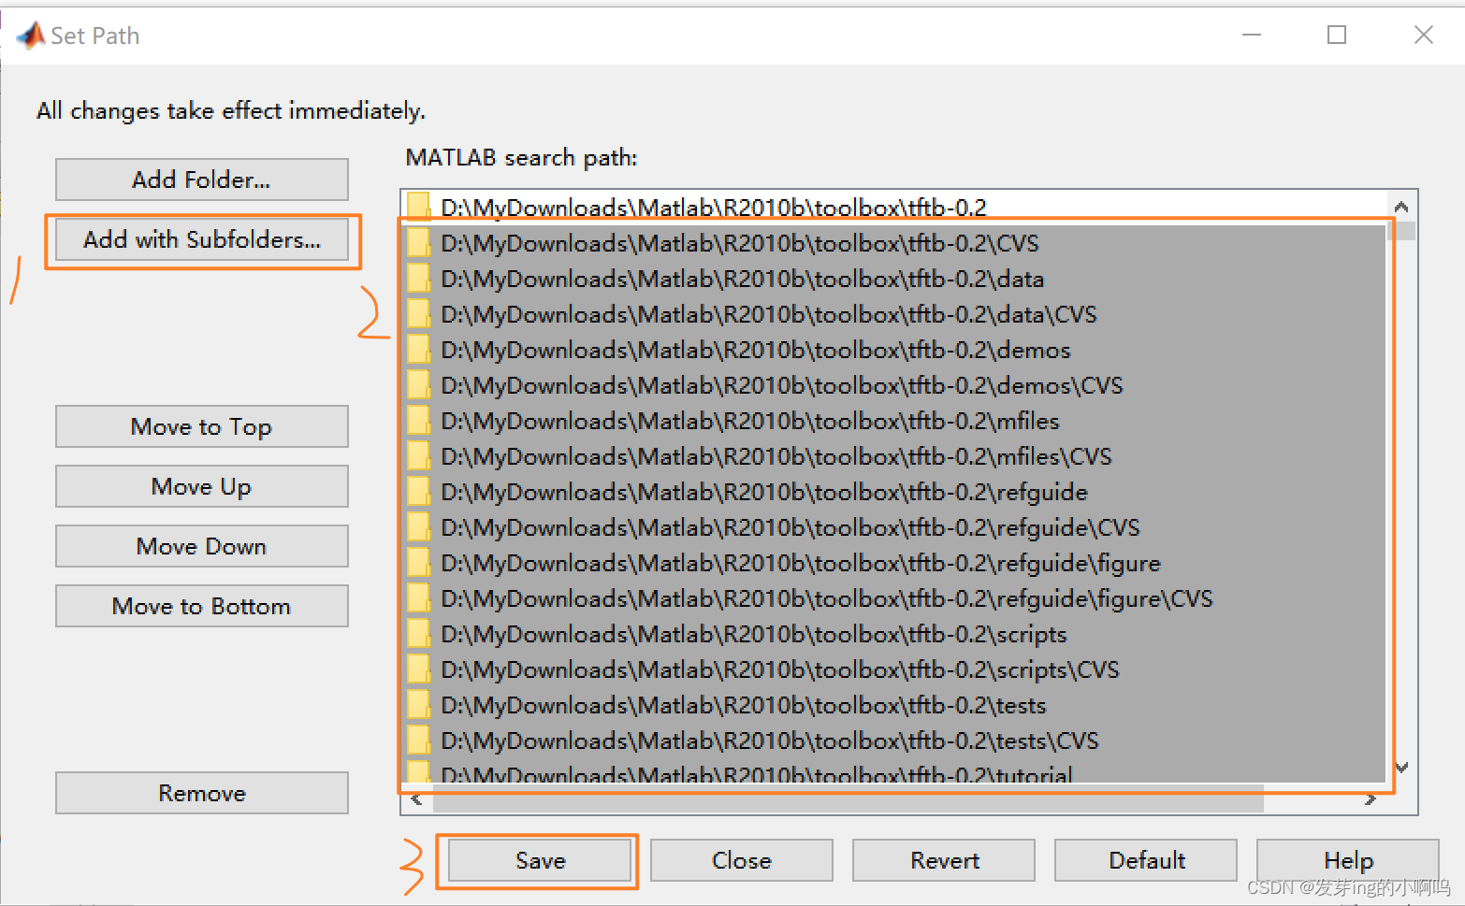Click folder icon beside tftb-0.2\mfiles entry
Screen dimensions: 1465x906
click(418, 421)
